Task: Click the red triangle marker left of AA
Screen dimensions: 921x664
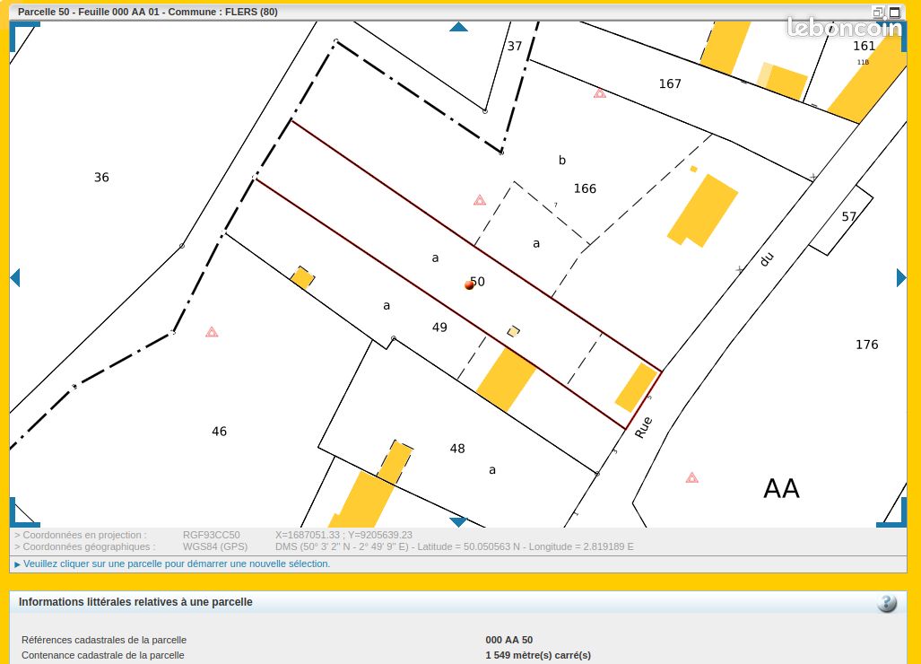Action: [692, 477]
